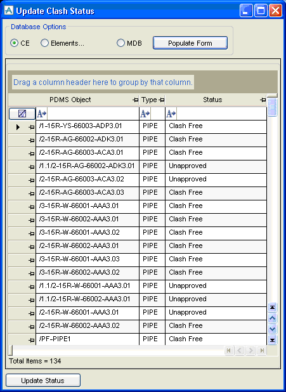This screenshot has width=286, height=392.
Task: Choose the MDB radio button
Action: (x=120, y=43)
